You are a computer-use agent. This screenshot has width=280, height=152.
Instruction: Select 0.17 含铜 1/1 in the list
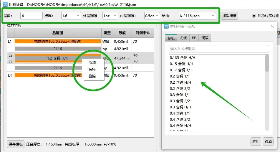click(181, 70)
